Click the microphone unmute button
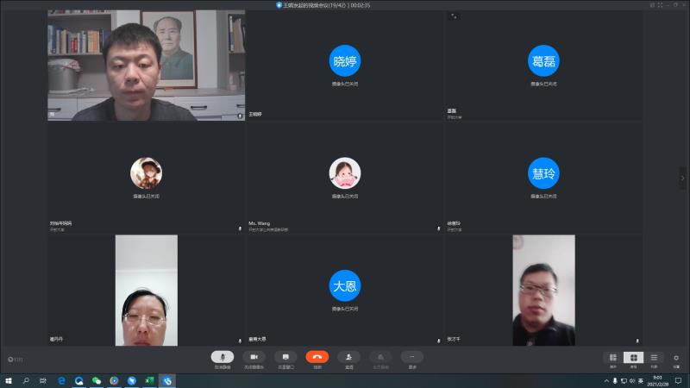The height and width of the screenshot is (388, 690). point(222,357)
